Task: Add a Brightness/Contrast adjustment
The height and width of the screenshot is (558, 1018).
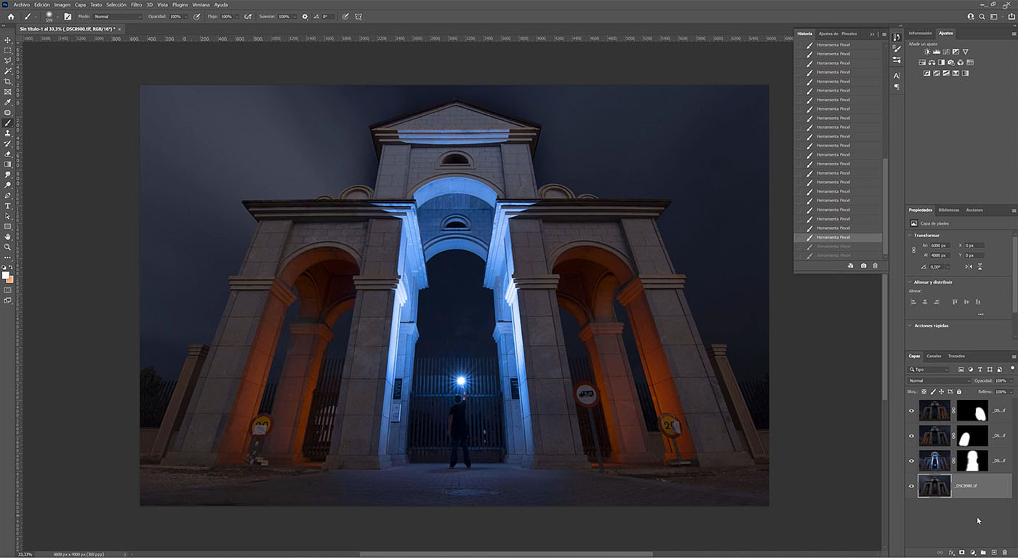Action: [x=926, y=52]
